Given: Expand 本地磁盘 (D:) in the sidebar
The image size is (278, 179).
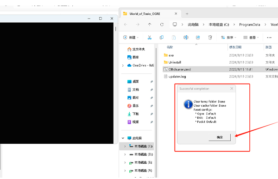Looking at the screenshot, I should click(125, 154).
